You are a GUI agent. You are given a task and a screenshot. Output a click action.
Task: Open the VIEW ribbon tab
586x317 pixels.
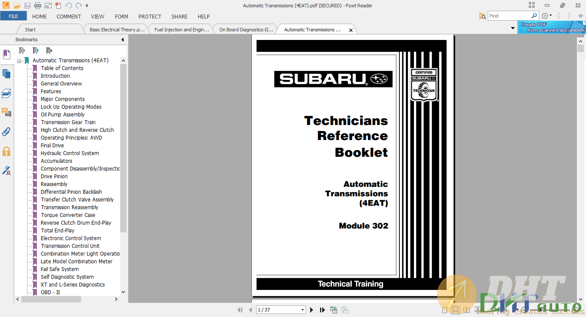tap(97, 16)
